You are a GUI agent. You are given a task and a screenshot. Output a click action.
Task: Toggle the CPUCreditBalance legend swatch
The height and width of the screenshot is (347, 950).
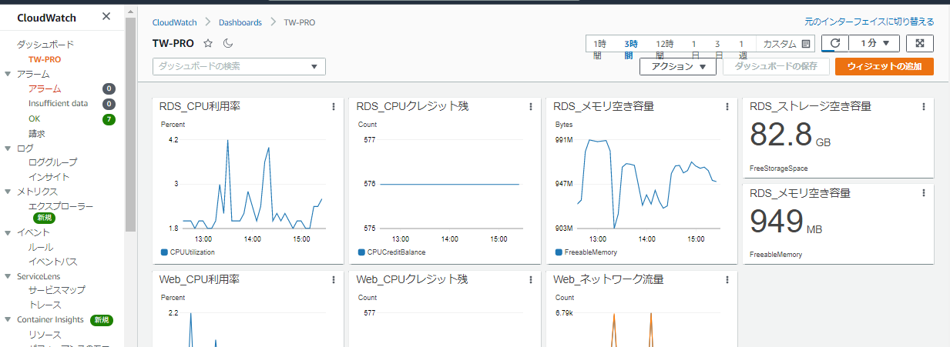(x=361, y=252)
